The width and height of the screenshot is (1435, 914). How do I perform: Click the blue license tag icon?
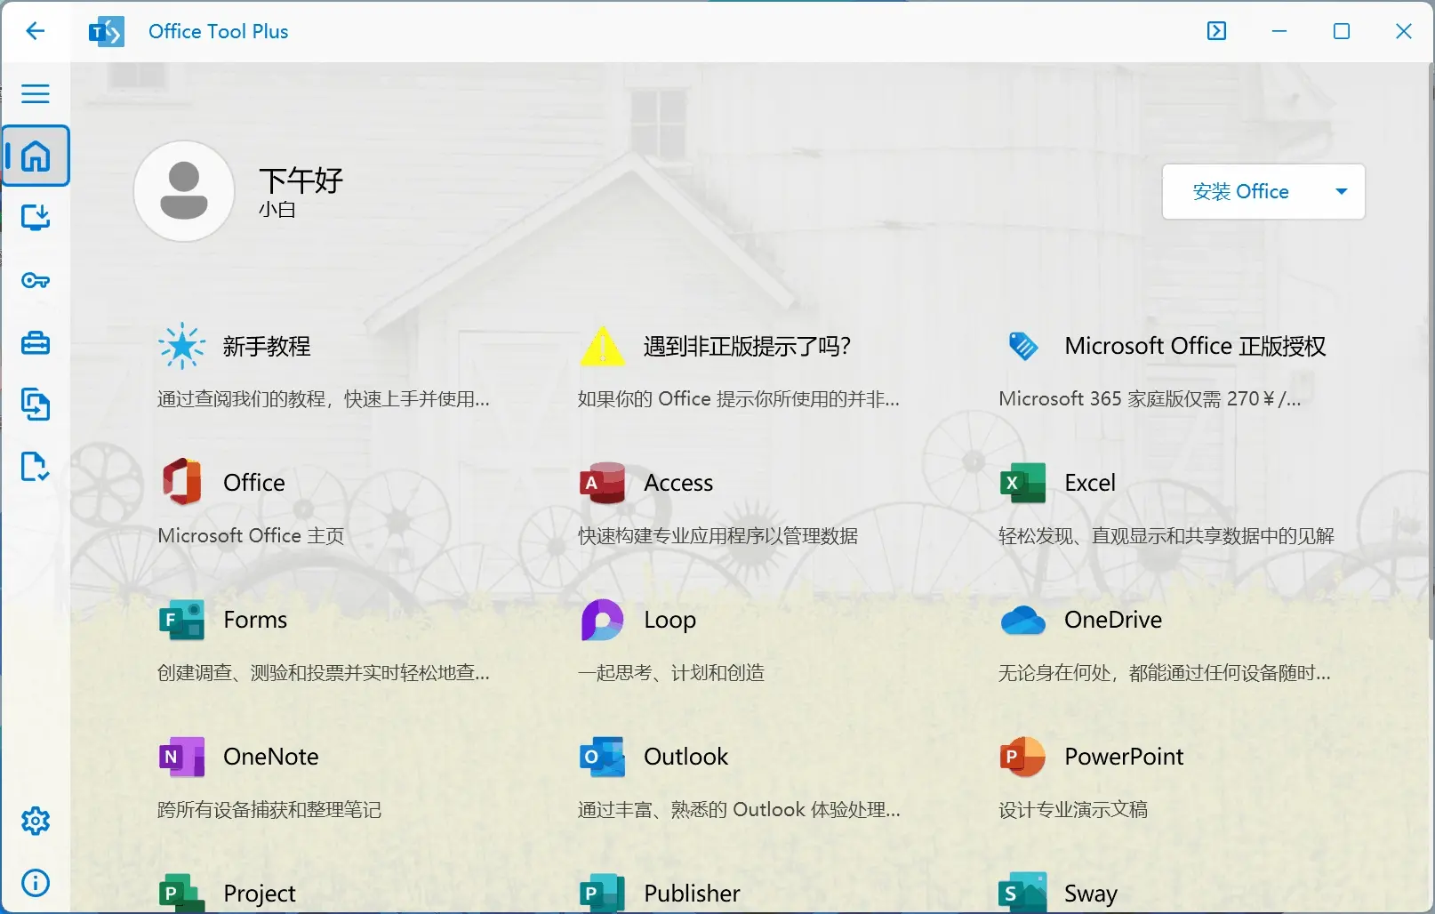(x=1023, y=346)
